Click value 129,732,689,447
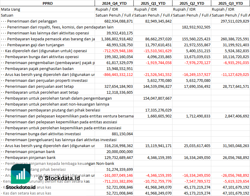The height and width of the screenshot is (196, 250). [x=118, y=158]
